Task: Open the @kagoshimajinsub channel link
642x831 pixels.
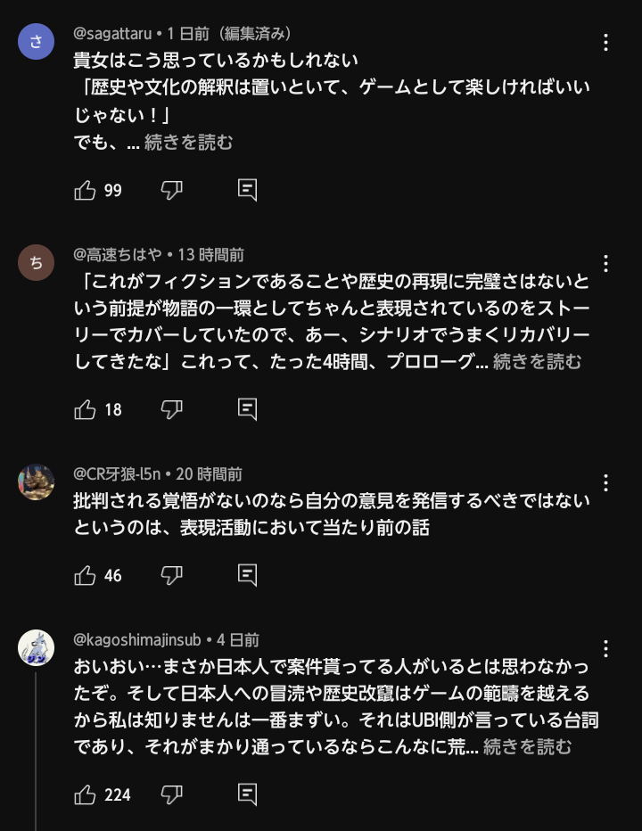Action: pos(137,639)
